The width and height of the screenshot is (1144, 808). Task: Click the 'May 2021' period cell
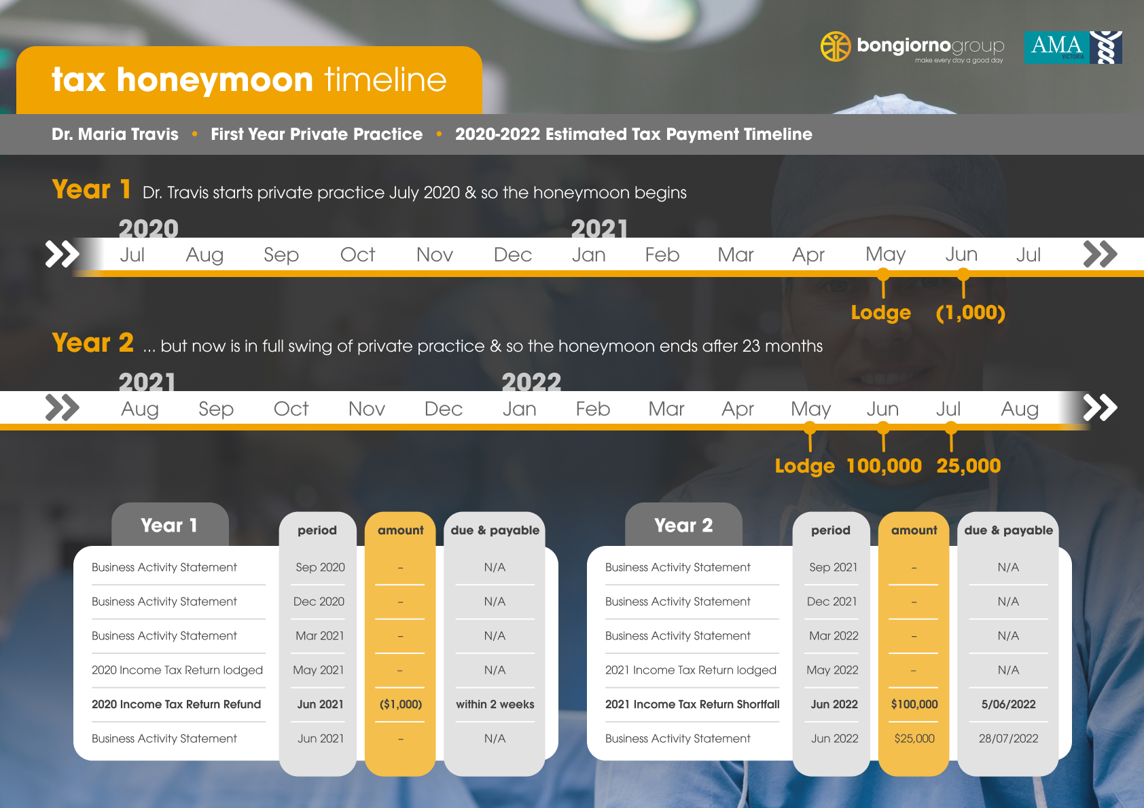(x=318, y=670)
